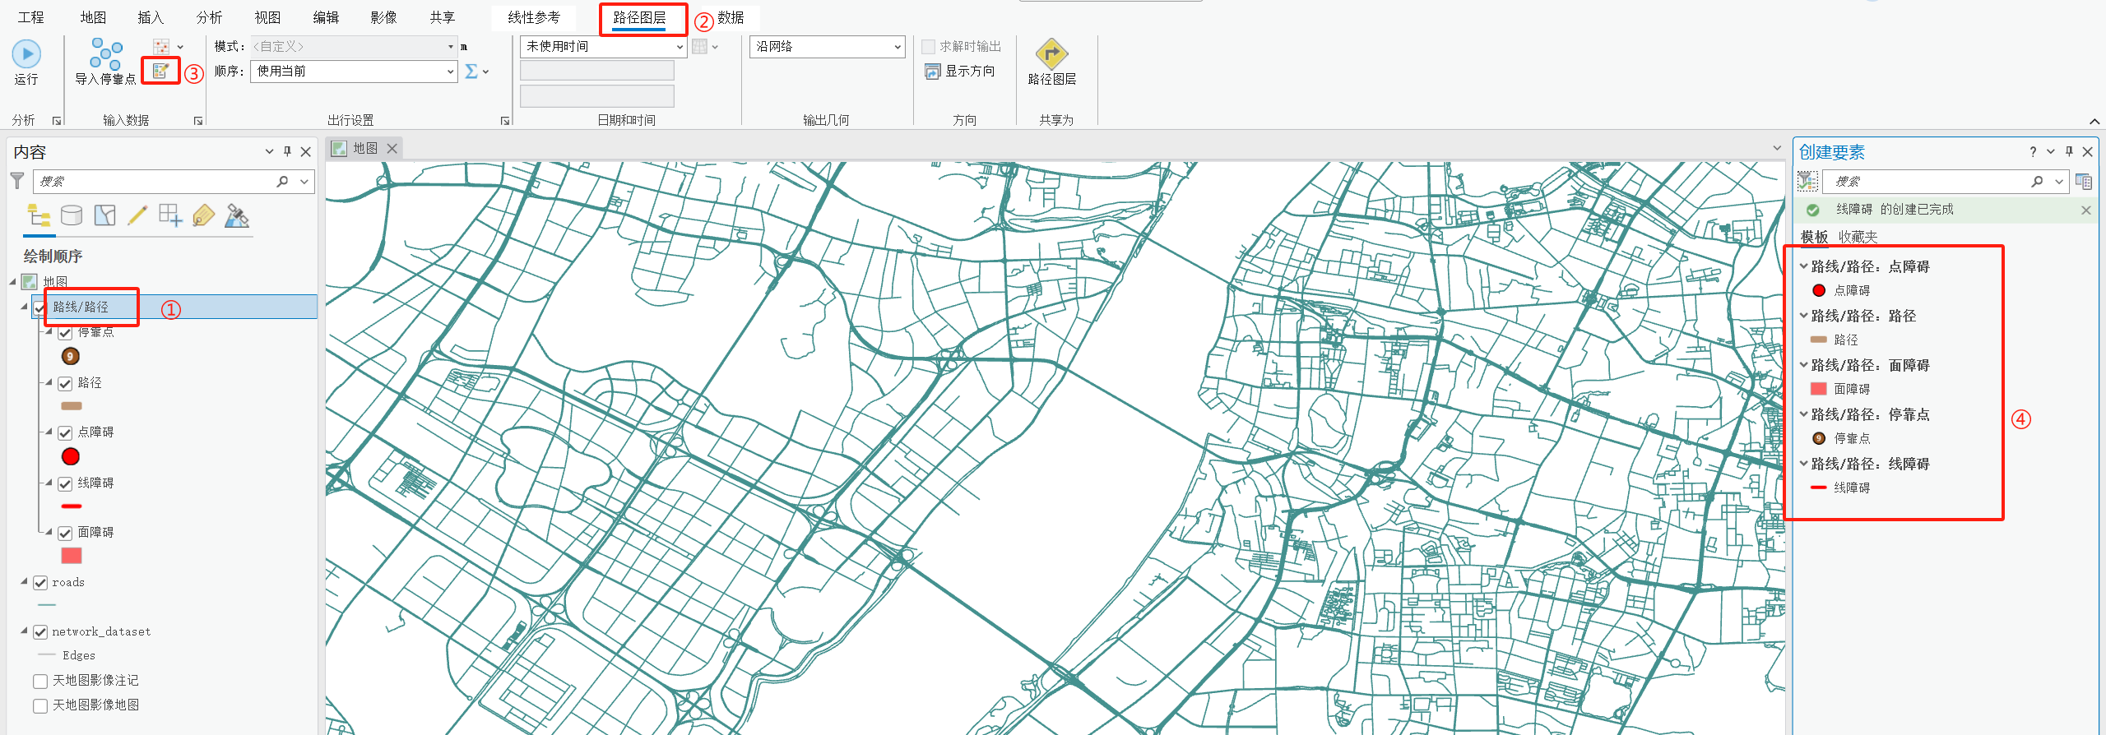Select List by Snapping icon
Image resolution: width=2106 pixels, height=735 pixels.
click(170, 215)
